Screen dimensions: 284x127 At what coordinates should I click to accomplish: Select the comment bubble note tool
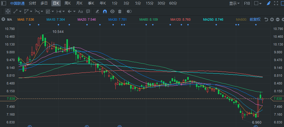(x=88, y=11)
